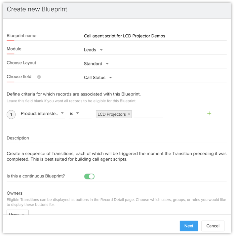Click the Next button
This screenshot has width=234, height=236.
pos(189,226)
